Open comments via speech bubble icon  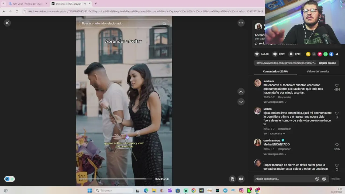(x=275, y=54)
